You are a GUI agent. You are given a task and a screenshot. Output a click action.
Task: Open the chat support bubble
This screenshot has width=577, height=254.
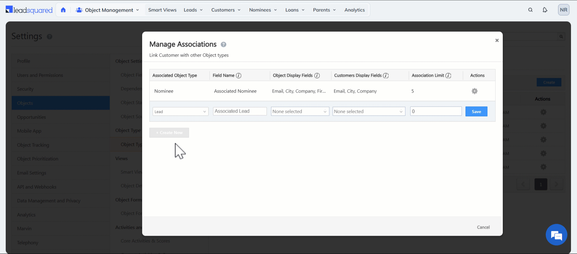556,235
